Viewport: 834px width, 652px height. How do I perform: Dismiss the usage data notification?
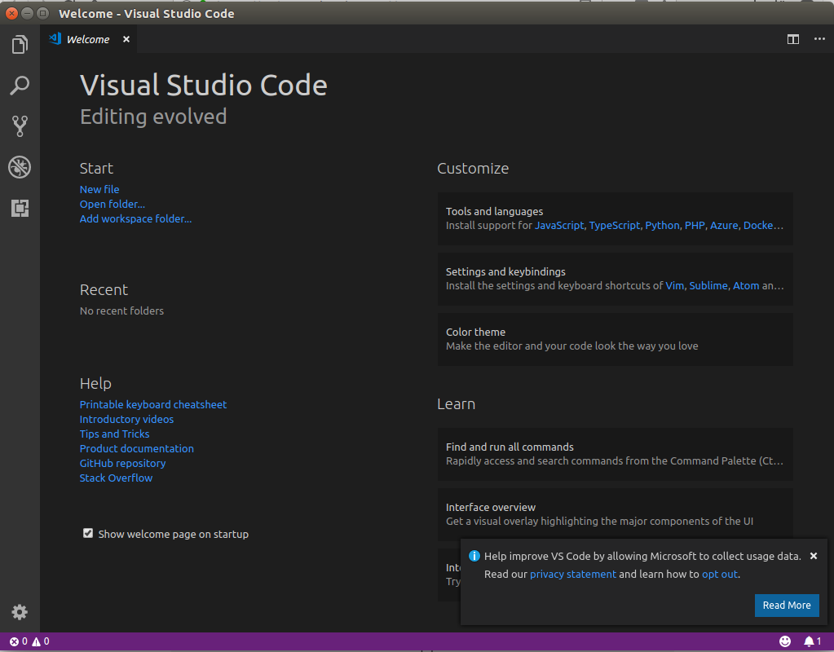(813, 556)
